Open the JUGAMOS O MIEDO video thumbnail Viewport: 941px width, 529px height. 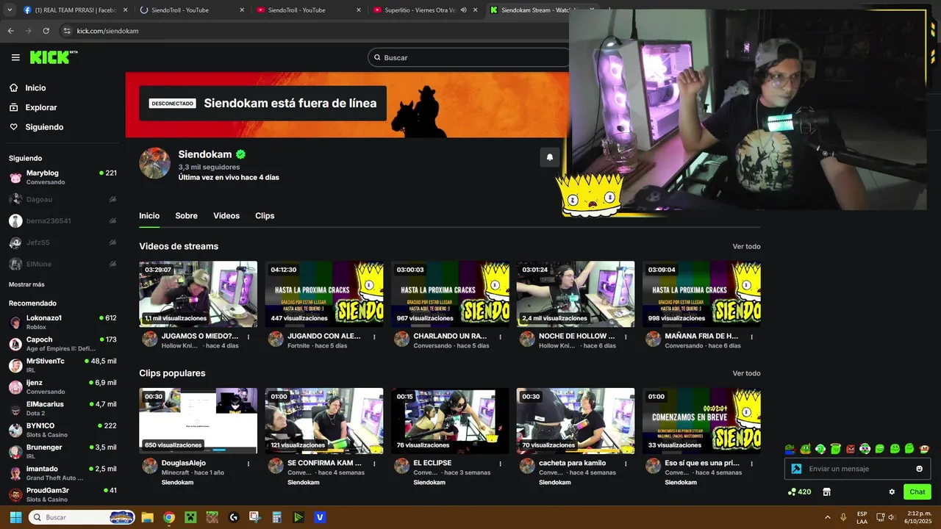[x=198, y=294]
